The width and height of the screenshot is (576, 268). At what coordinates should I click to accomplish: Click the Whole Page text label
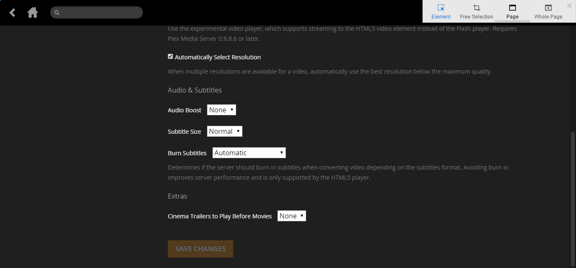(x=548, y=17)
